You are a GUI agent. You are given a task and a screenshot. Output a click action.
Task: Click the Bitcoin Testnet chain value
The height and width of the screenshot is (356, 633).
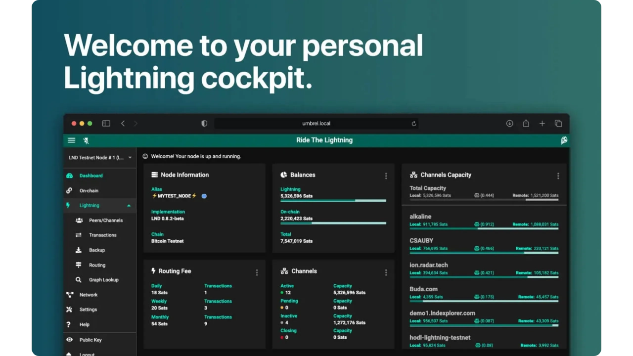(x=168, y=241)
